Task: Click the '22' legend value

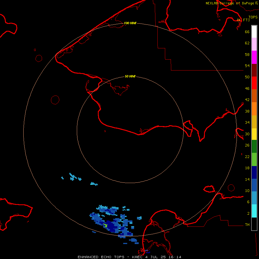Action: [247, 157]
